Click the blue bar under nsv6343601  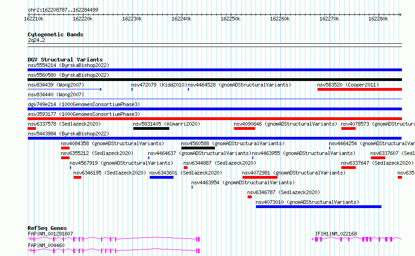tap(161, 177)
